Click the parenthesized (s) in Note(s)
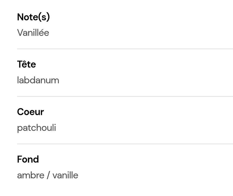Screen dimensions: 233x196 click(44, 17)
